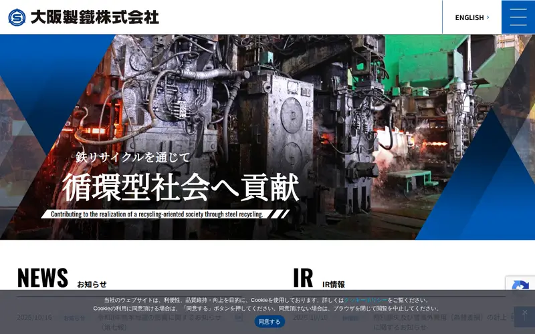Image resolution: width=535 pixels, height=334 pixels.
Task: Click the IR情報 subheading
Action: point(333,285)
